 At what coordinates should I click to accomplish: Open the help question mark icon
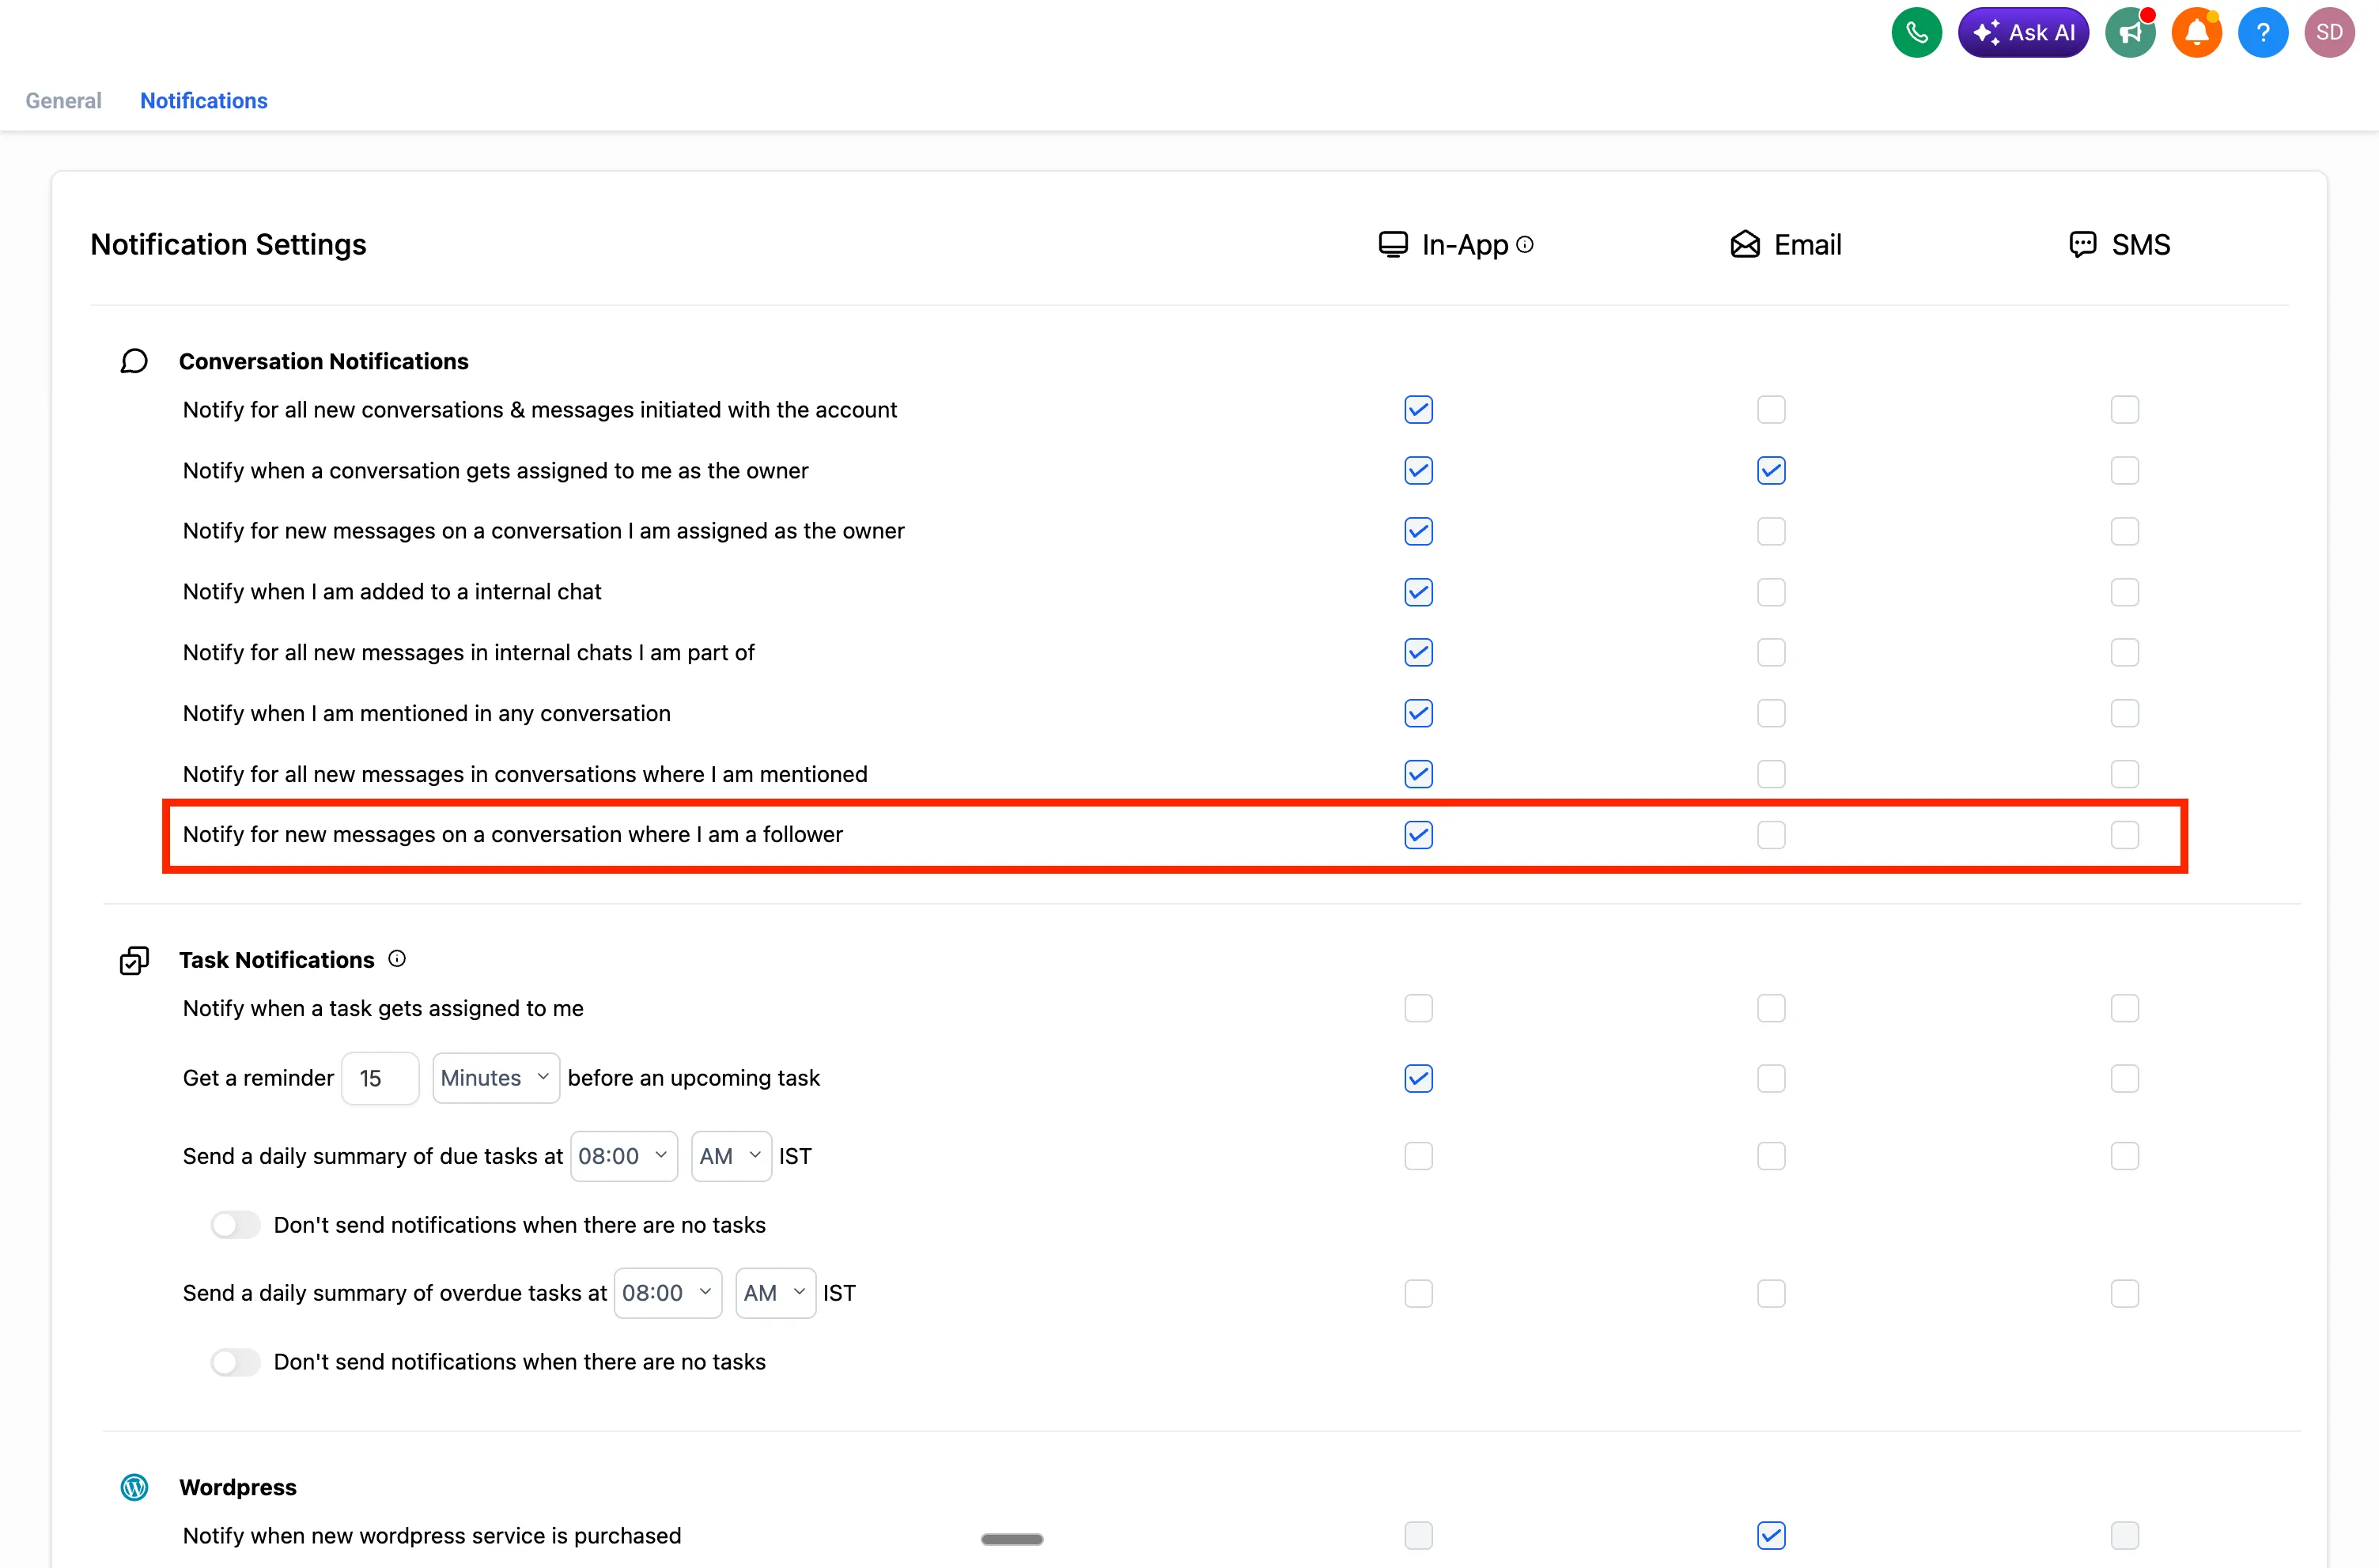pos(2263,31)
